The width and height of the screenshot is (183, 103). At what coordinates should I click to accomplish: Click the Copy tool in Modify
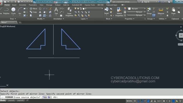[x=33, y=12]
